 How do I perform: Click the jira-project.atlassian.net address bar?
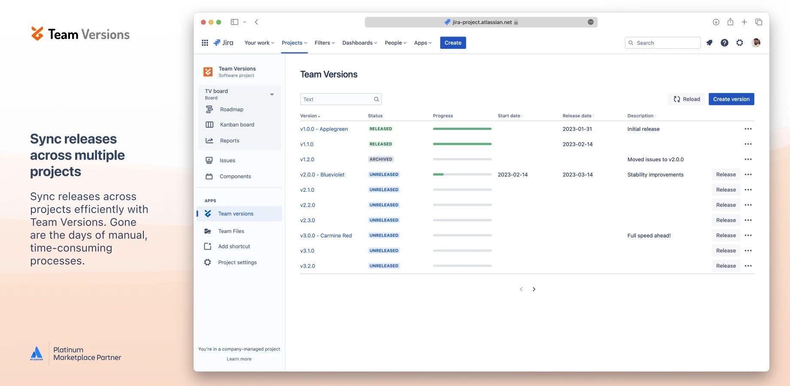tap(481, 22)
